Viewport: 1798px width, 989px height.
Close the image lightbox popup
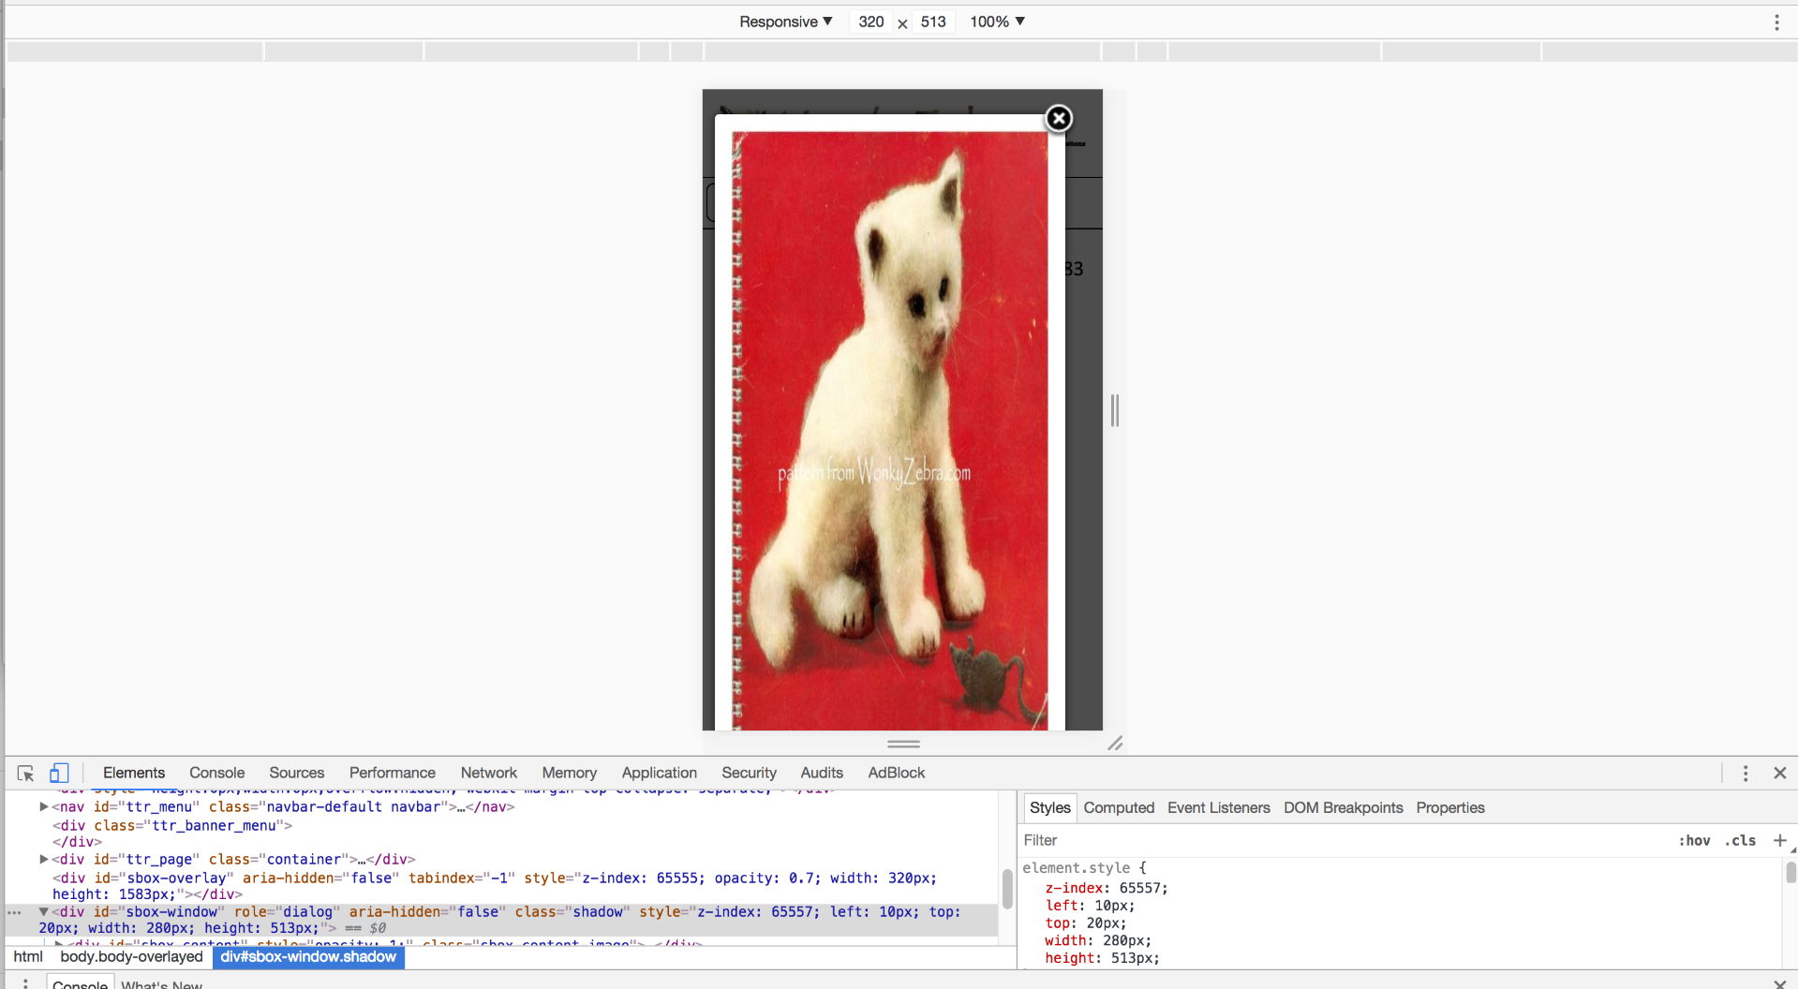point(1059,119)
